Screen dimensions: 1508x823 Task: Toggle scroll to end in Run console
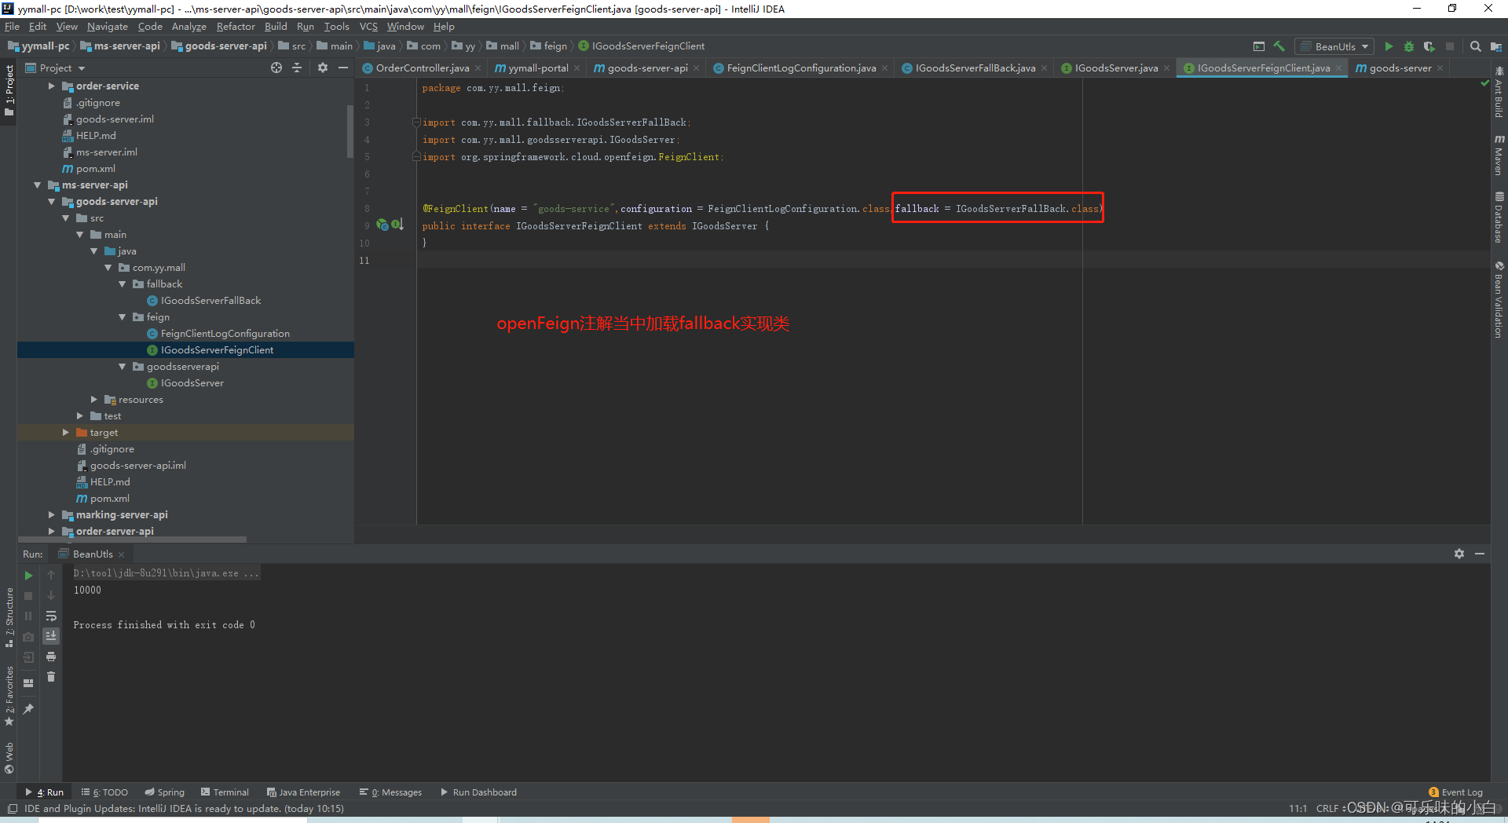tap(51, 636)
